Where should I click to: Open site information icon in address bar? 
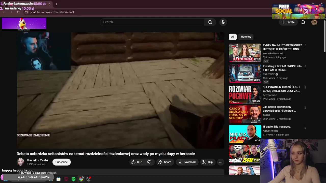26,12
